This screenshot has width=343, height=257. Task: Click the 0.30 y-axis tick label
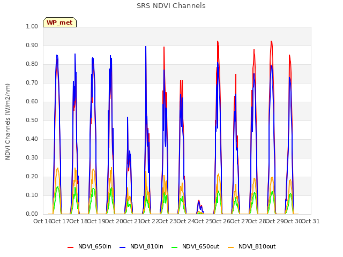(x=32, y=157)
